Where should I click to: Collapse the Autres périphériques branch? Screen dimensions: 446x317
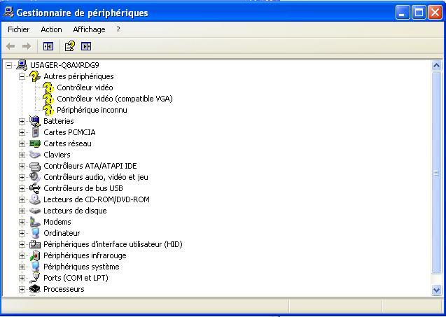22,76
